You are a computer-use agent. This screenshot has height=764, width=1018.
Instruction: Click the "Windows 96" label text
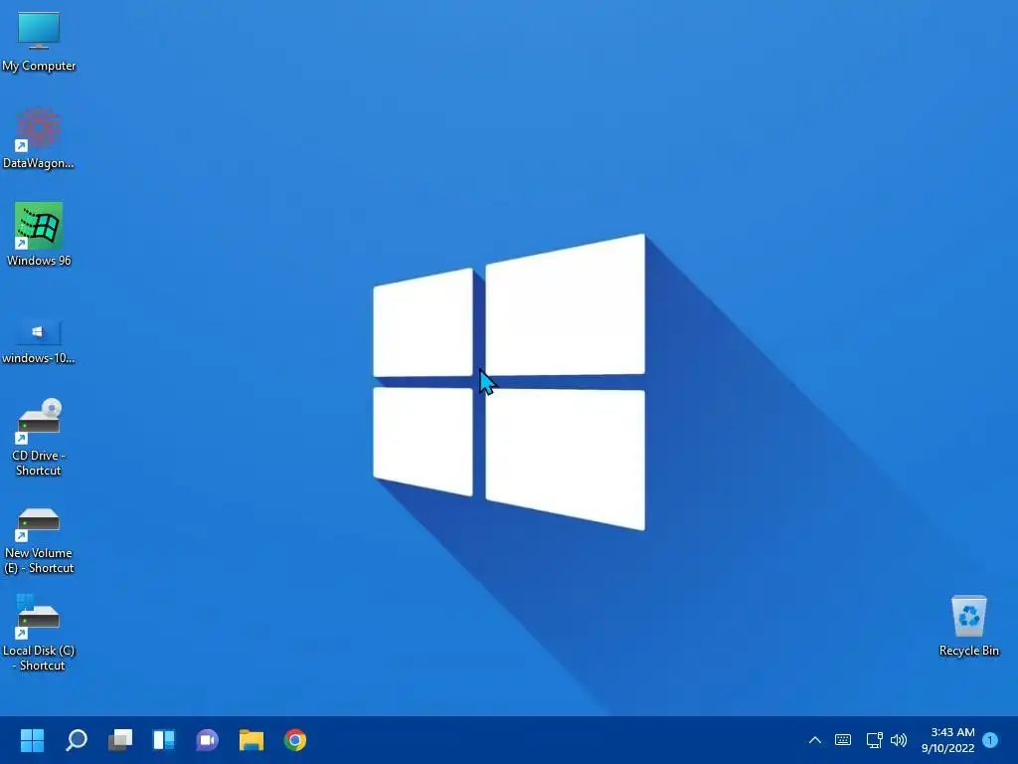(39, 261)
